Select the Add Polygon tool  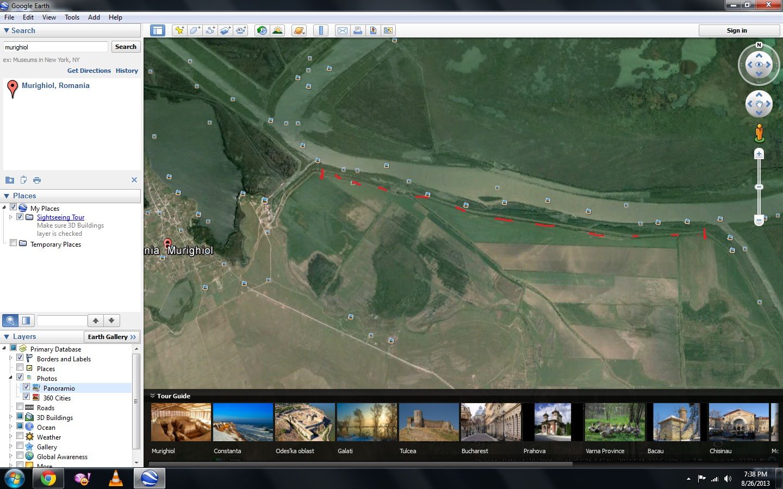[195, 30]
